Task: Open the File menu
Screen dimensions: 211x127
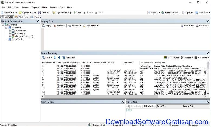Action: pyautogui.click(x=3, y=8)
